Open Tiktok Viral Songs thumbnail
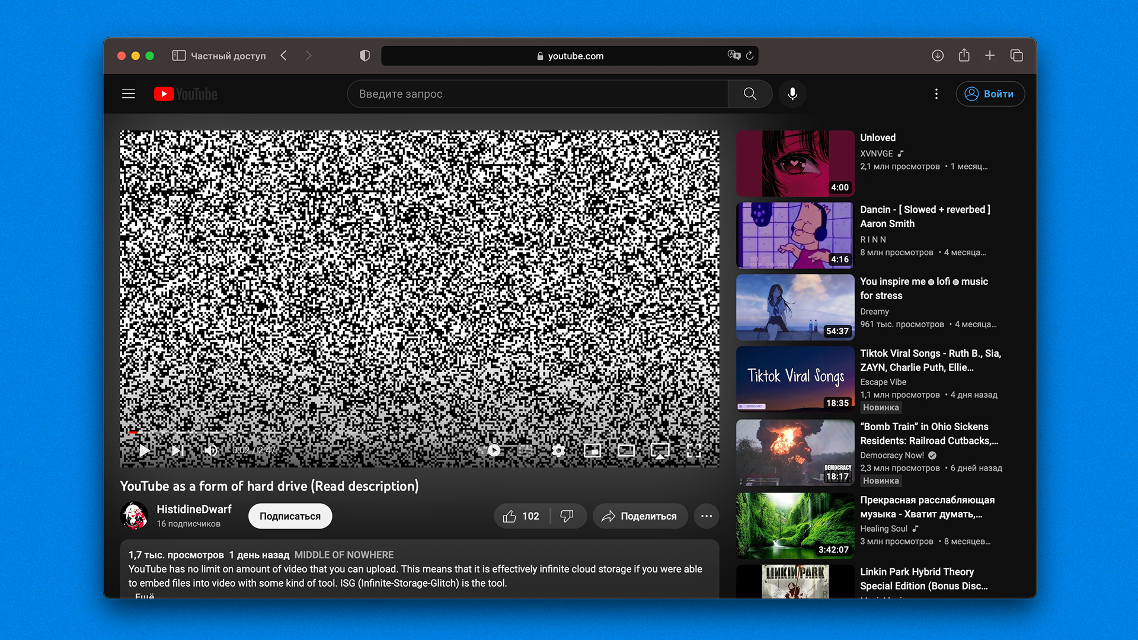The width and height of the screenshot is (1138, 640). 795,379
